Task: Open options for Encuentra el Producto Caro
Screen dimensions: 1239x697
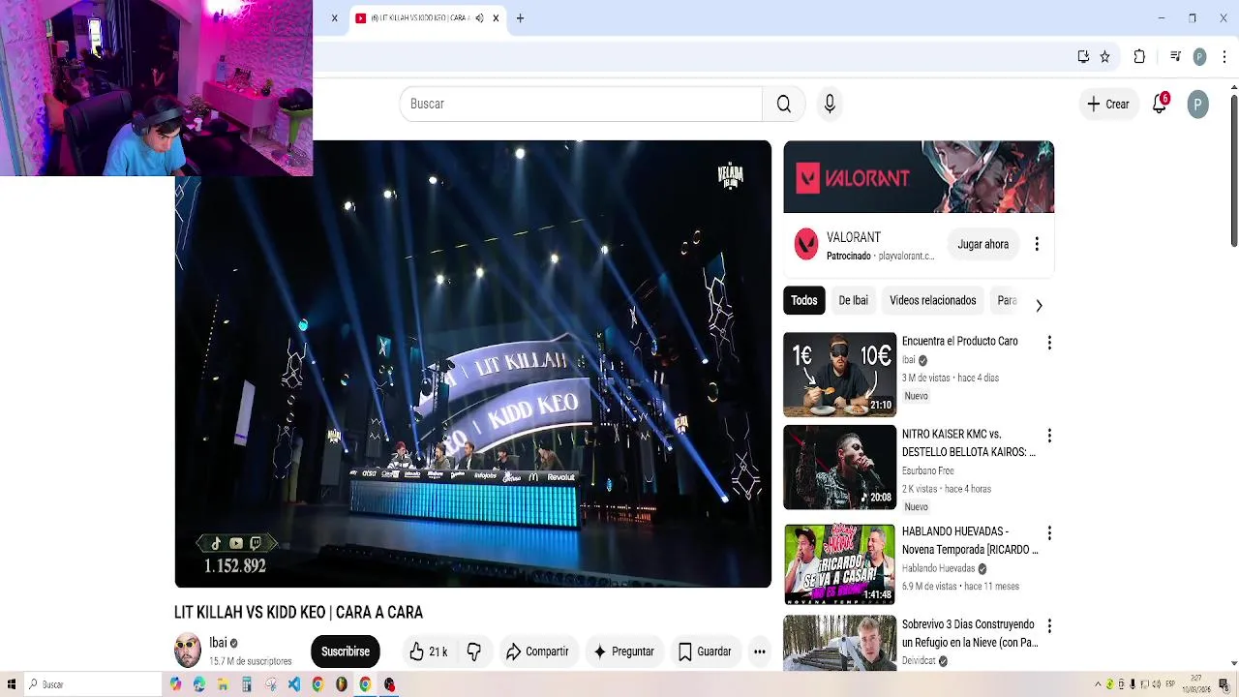Action: pyautogui.click(x=1049, y=343)
